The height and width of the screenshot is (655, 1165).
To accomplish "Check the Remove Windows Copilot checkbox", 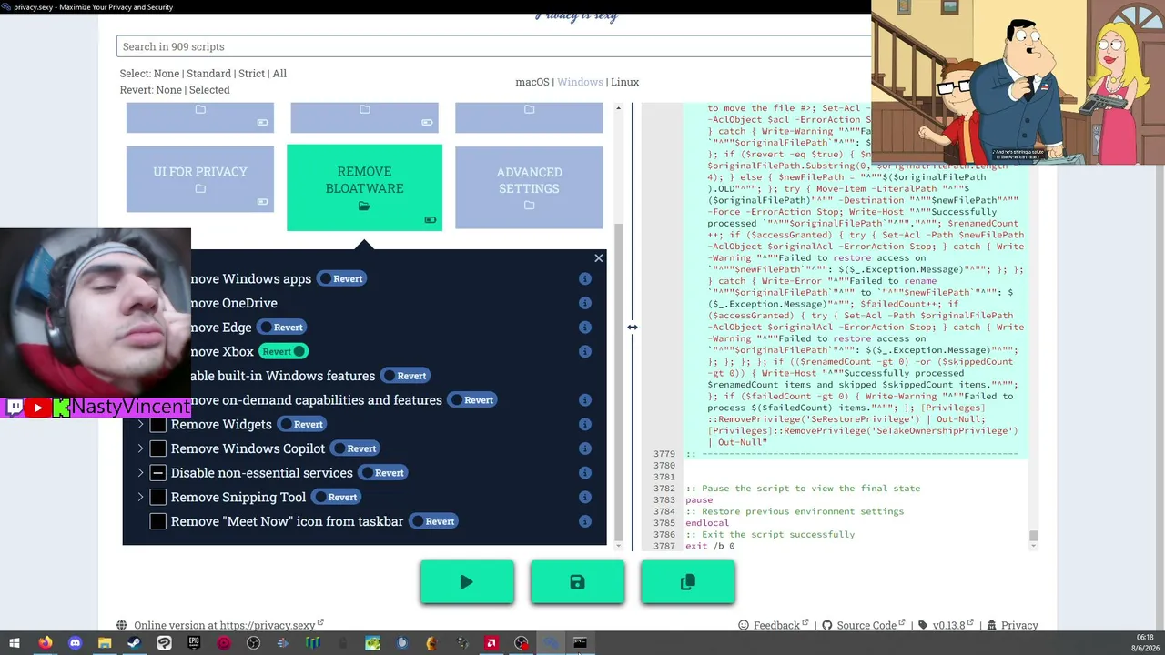I will [158, 448].
